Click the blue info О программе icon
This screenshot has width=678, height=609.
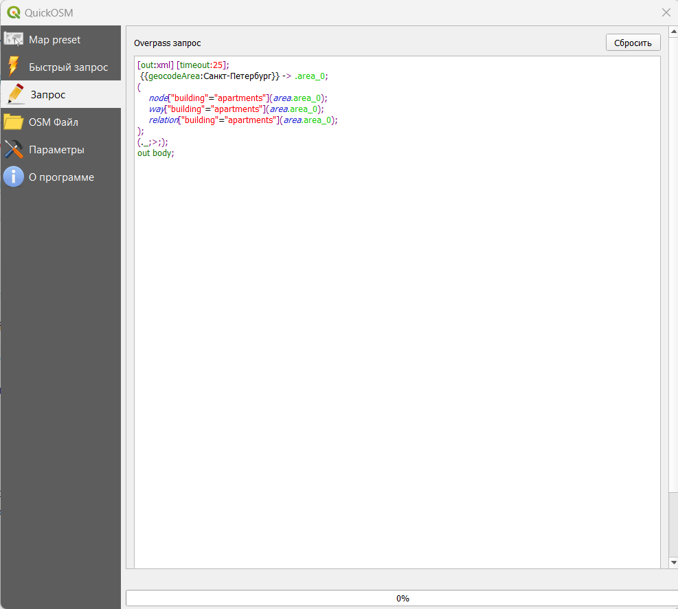click(x=14, y=177)
